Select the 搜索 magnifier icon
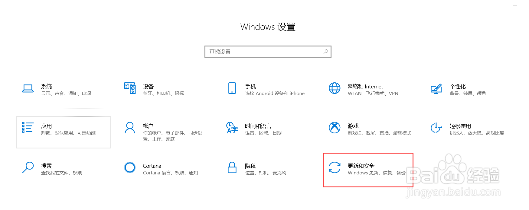Viewport: 529px width, 210px height. point(28,167)
